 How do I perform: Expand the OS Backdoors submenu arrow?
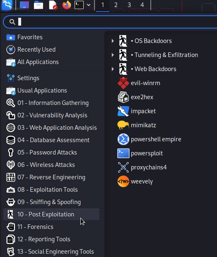113,41
